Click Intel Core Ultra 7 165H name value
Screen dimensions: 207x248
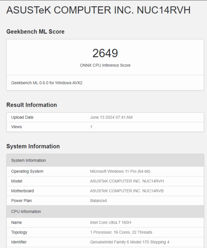111,223
